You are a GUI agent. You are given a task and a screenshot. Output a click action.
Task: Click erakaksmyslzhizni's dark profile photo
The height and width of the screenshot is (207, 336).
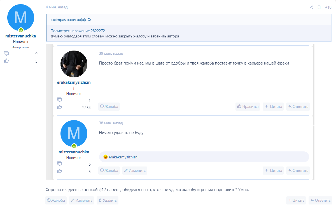pyautogui.click(x=74, y=64)
